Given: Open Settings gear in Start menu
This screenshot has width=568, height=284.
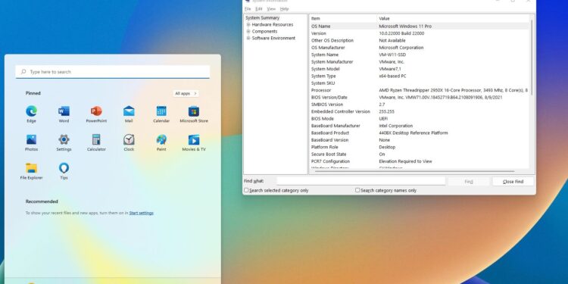Looking at the screenshot, I should (x=64, y=139).
